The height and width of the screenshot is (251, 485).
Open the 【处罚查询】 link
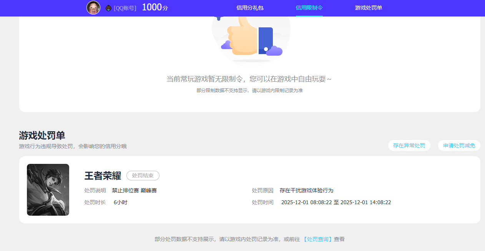[x=317, y=239]
